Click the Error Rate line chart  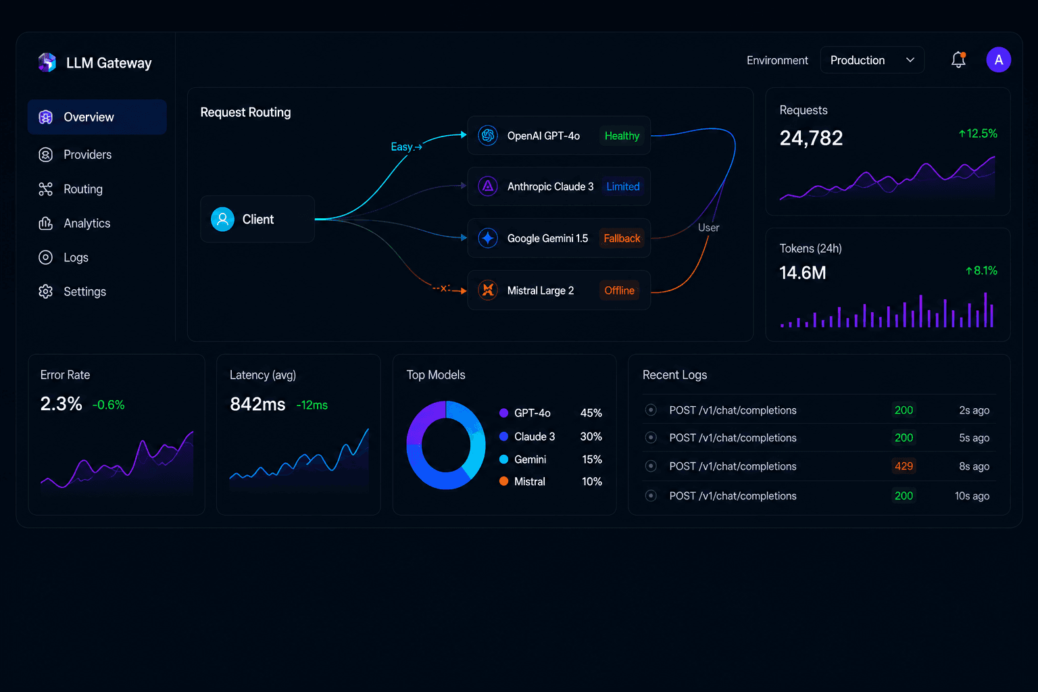(x=117, y=460)
